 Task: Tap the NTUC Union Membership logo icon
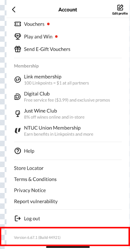(18, 131)
